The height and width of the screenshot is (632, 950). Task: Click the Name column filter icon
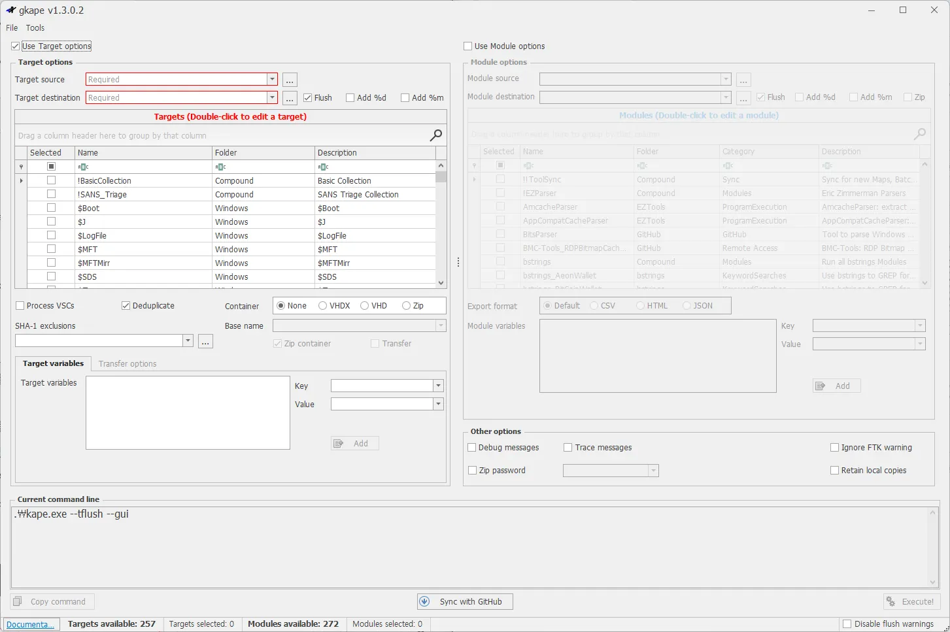tap(83, 167)
